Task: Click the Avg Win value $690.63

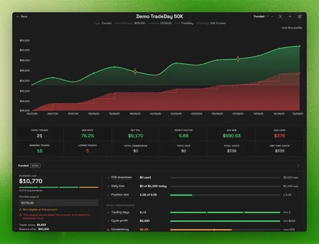Action: pos(231,136)
